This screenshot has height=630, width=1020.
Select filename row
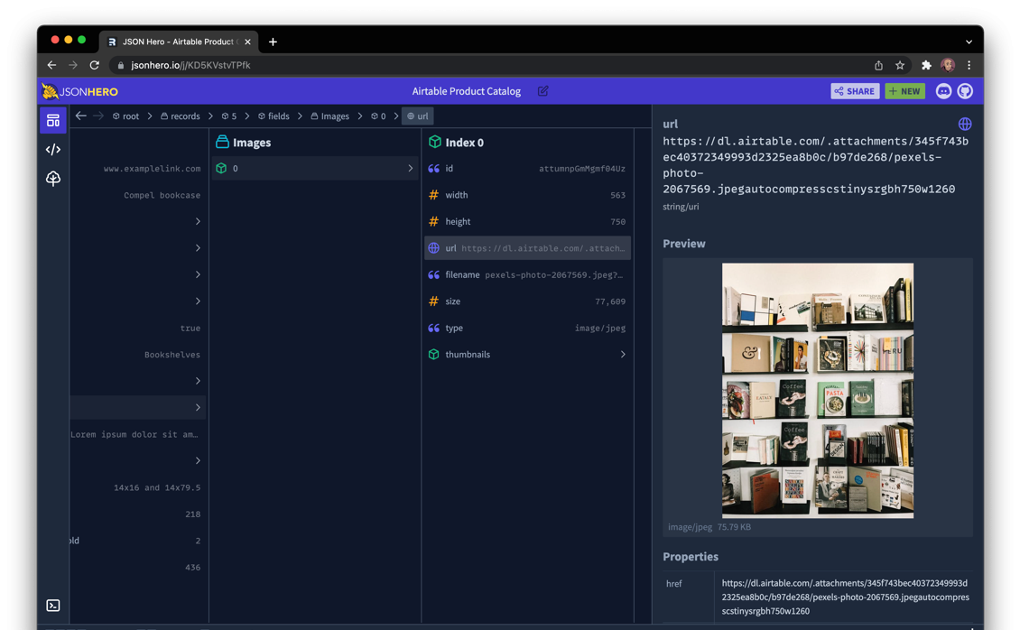coord(527,275)
